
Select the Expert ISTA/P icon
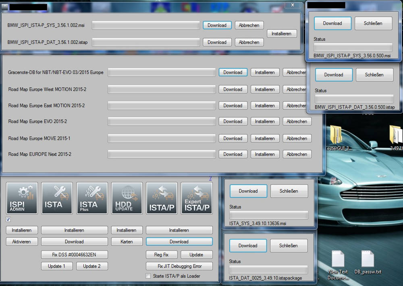click(x=197, y=198)
